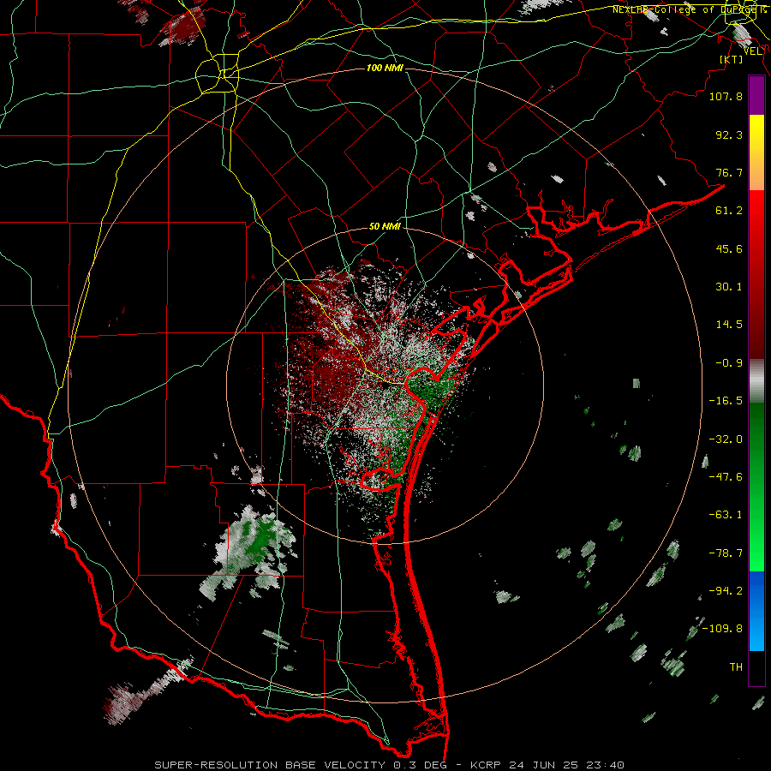Viewport: 771px width, 771px height.
Task: Pick the purple segment of velocity color bar
Action: click(x=756, y=95)
